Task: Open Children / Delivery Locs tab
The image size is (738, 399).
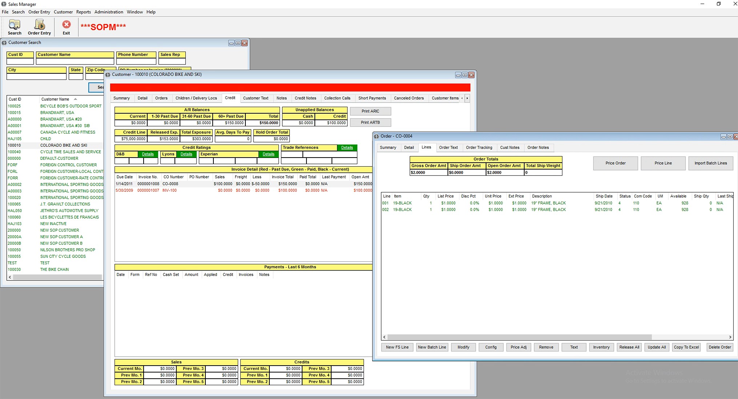Action: (196, 98)
